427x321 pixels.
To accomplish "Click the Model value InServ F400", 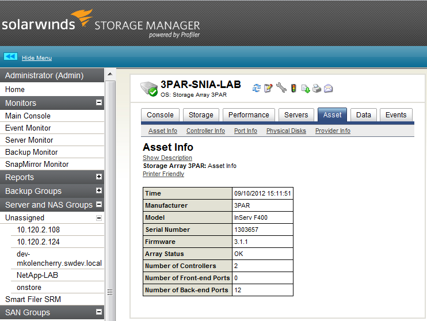I will [251, 217].
